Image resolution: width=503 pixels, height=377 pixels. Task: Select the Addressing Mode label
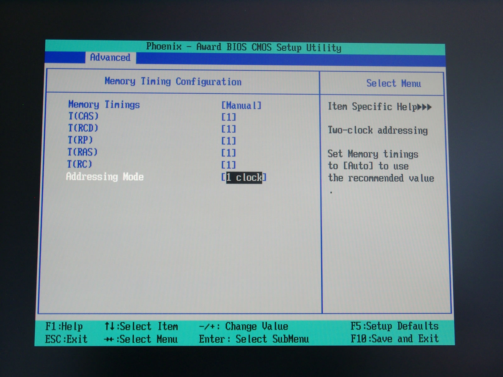tap(105, 177)
